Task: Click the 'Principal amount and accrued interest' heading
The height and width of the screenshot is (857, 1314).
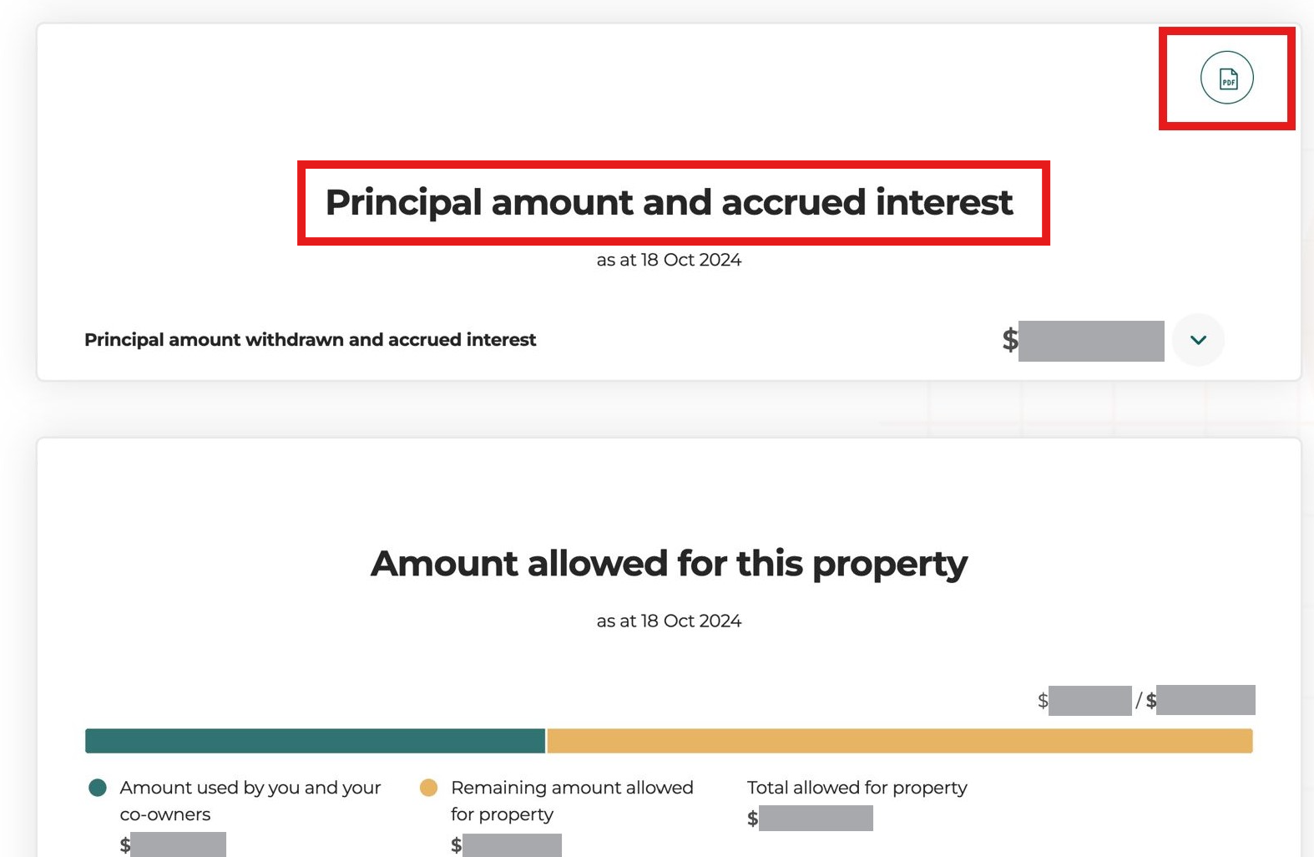Action: pyautogui.click(x=669, y=202)
